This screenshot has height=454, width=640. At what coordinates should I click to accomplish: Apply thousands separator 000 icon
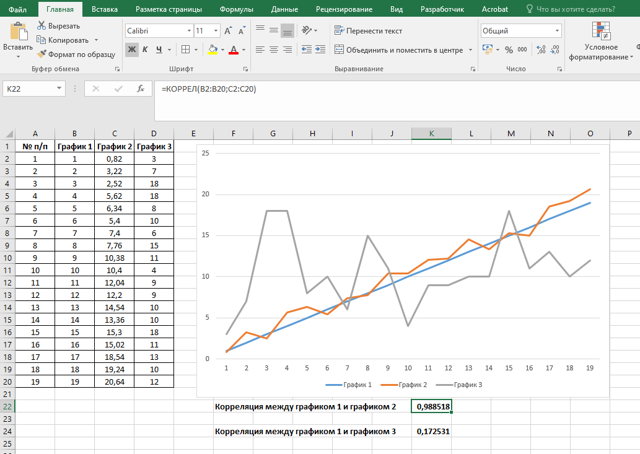tap(522, 50)
